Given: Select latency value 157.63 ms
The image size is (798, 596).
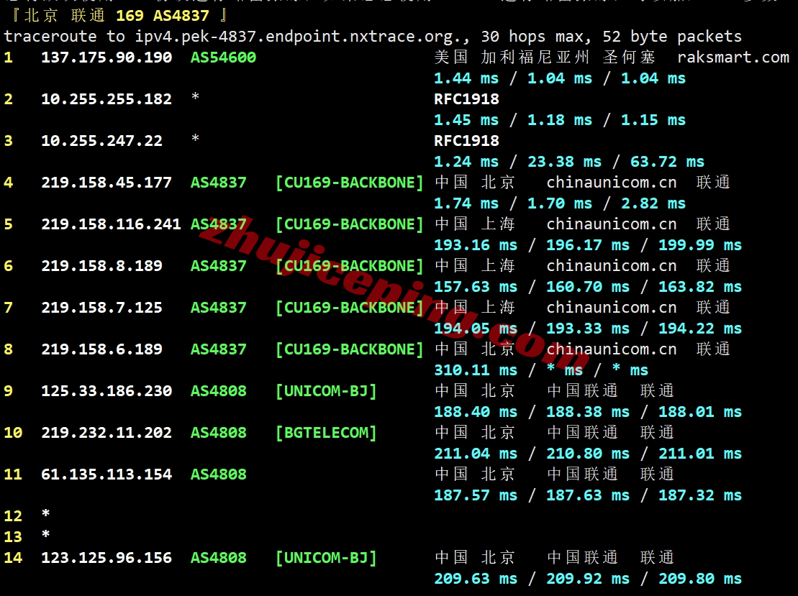Looking at the screenshot, I should tap(476, 286).
